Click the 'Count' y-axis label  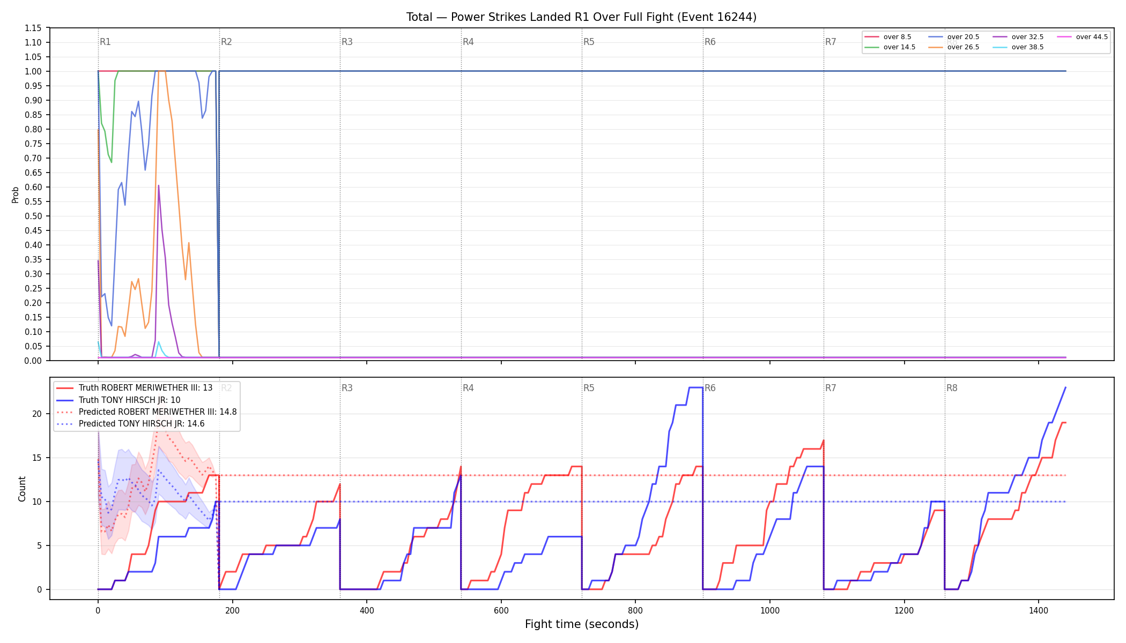pyautogui.click(x=22, y=489)
